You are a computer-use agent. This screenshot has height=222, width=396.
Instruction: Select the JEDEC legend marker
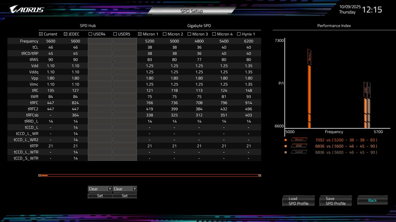[x=299, y=146]
